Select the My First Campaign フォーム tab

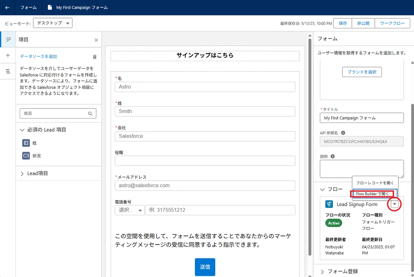[x=77, y=7]
